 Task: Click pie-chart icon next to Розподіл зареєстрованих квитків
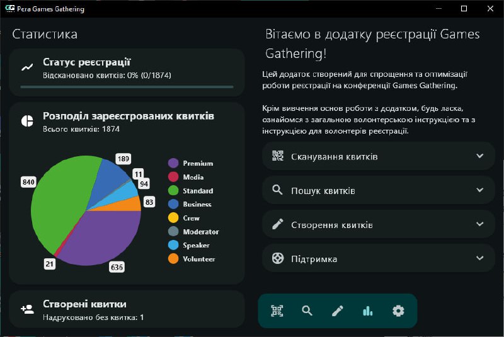point(27,121)
